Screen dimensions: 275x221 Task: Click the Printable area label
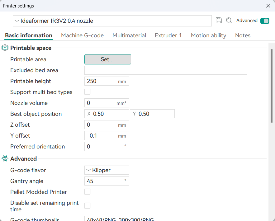28,59
